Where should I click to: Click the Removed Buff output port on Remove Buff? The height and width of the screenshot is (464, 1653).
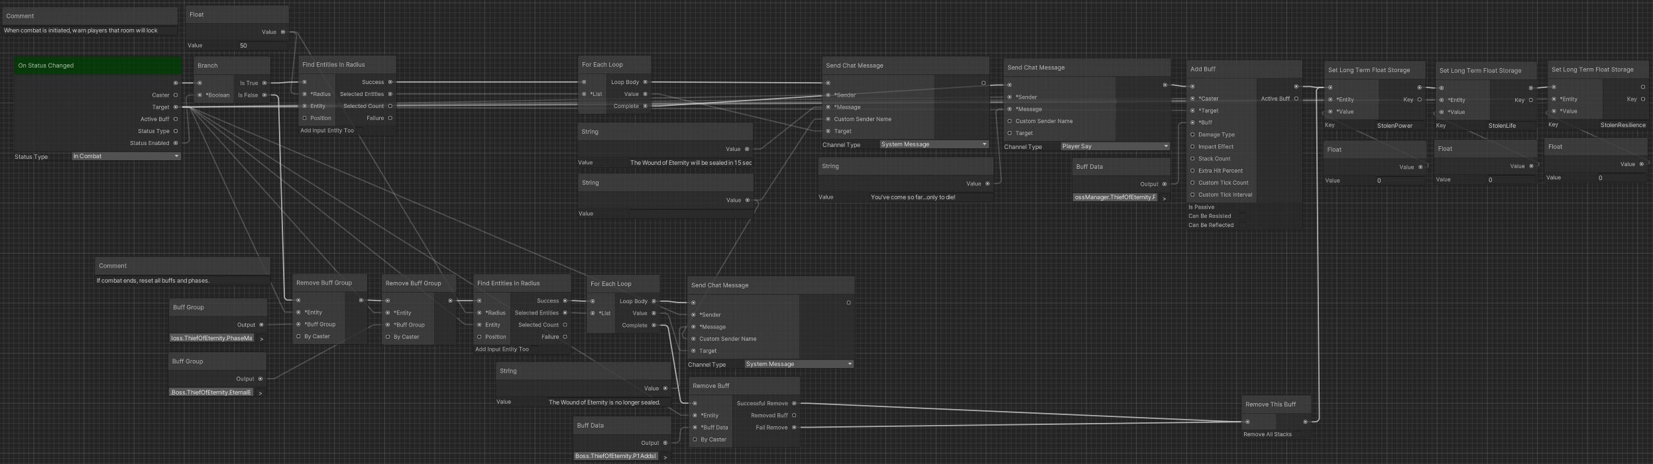[794, 416]
